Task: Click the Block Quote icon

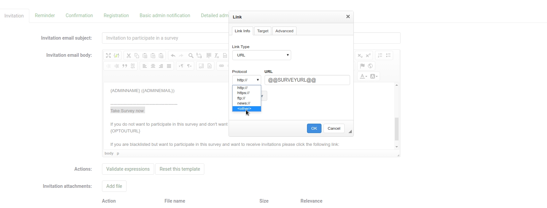Action: 125,66
